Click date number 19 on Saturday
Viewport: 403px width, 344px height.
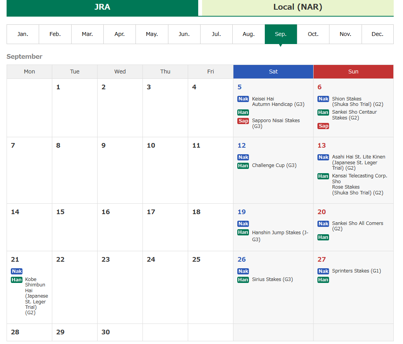242,212
